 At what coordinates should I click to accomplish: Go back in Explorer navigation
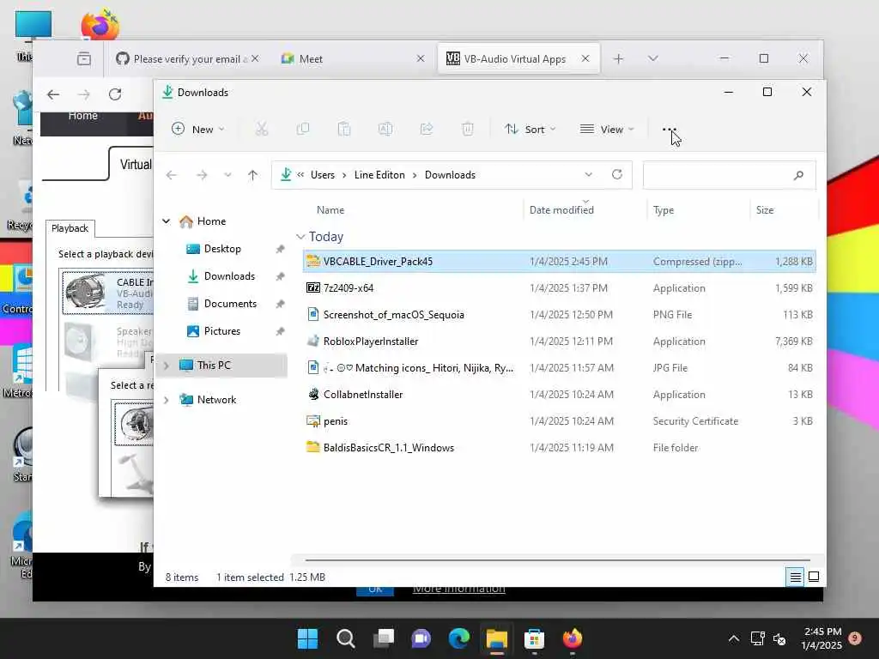pyautogui.click(x=172, y=175)
